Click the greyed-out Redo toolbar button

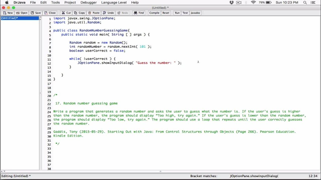tap(123, 13)
